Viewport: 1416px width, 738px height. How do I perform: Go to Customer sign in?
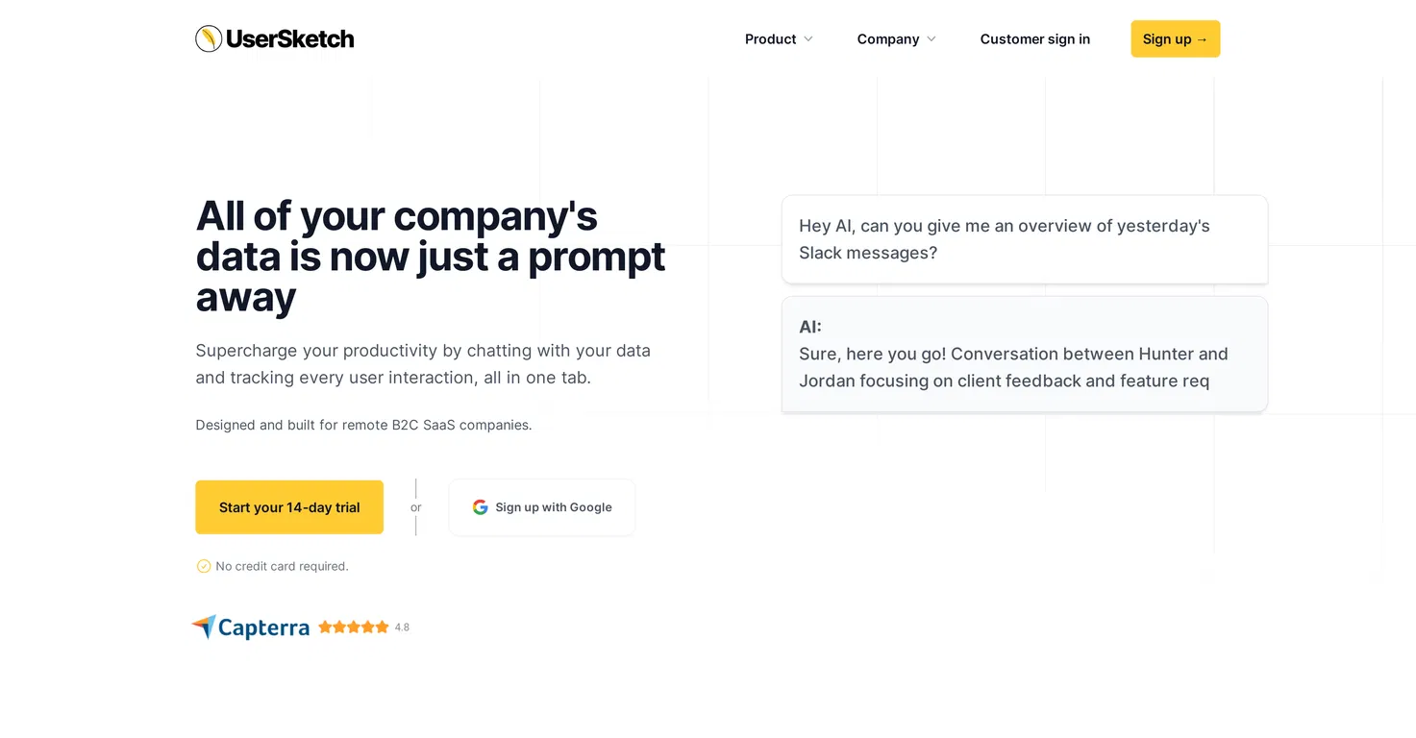[1035, 39]
